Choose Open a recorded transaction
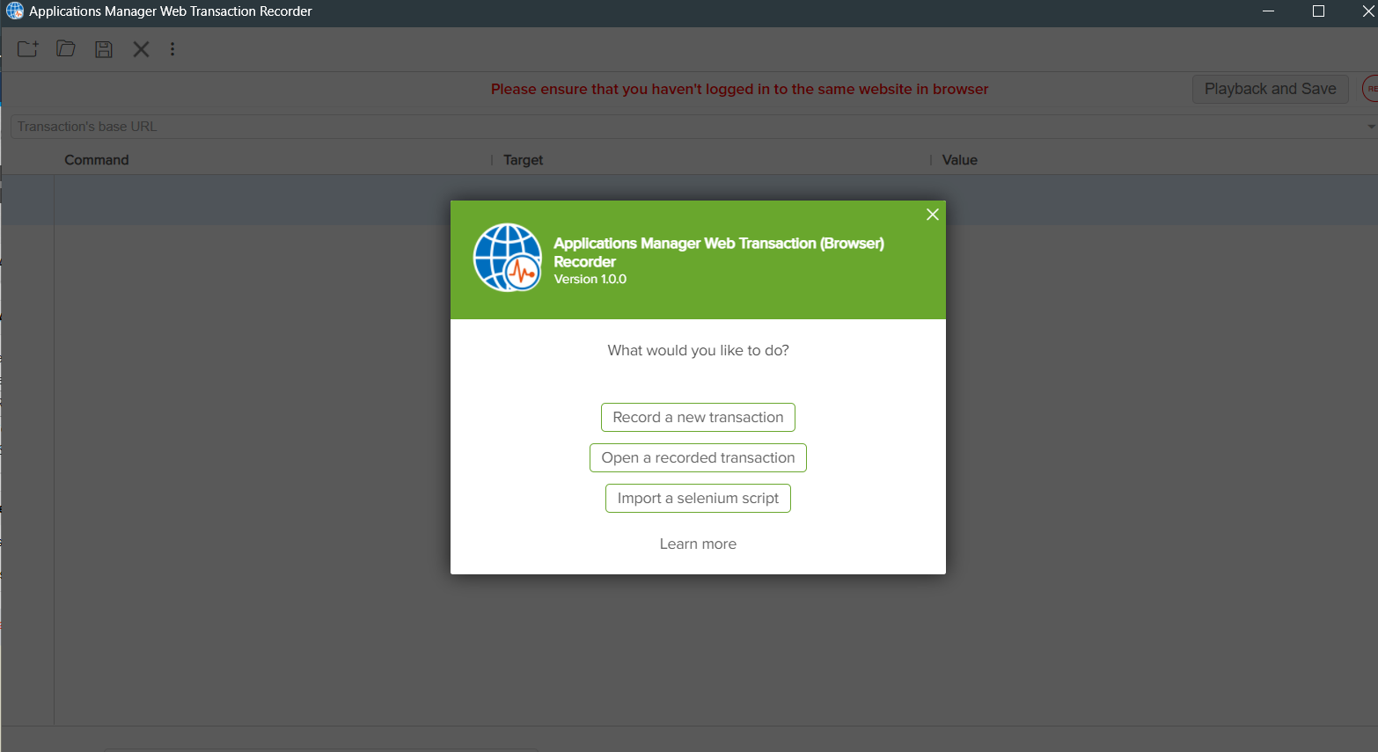 tap(698, 457)
